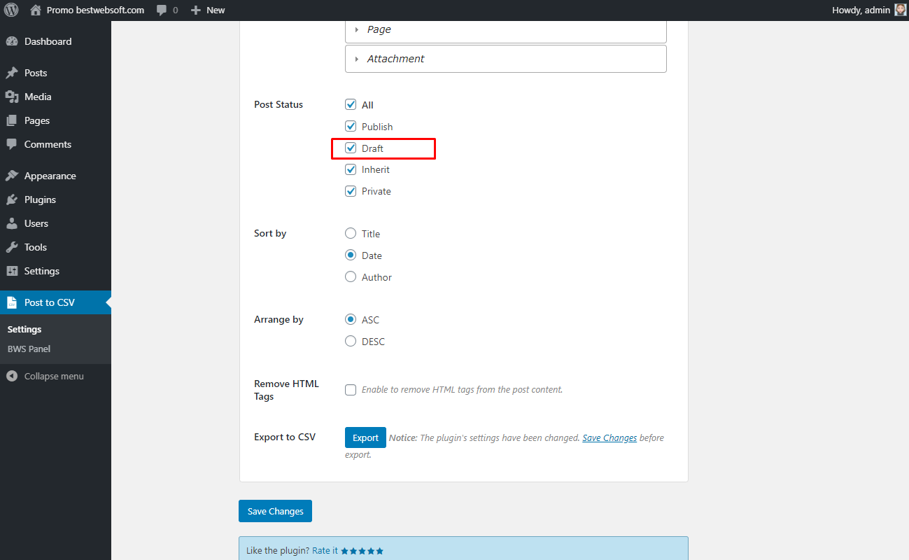Click the home icon beside site name

pyautogui.click(x=36, y=10)
